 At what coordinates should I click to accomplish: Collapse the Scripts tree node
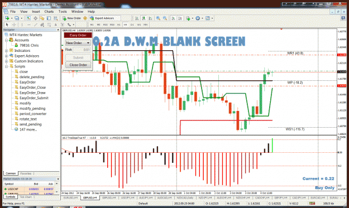point(7,66)
